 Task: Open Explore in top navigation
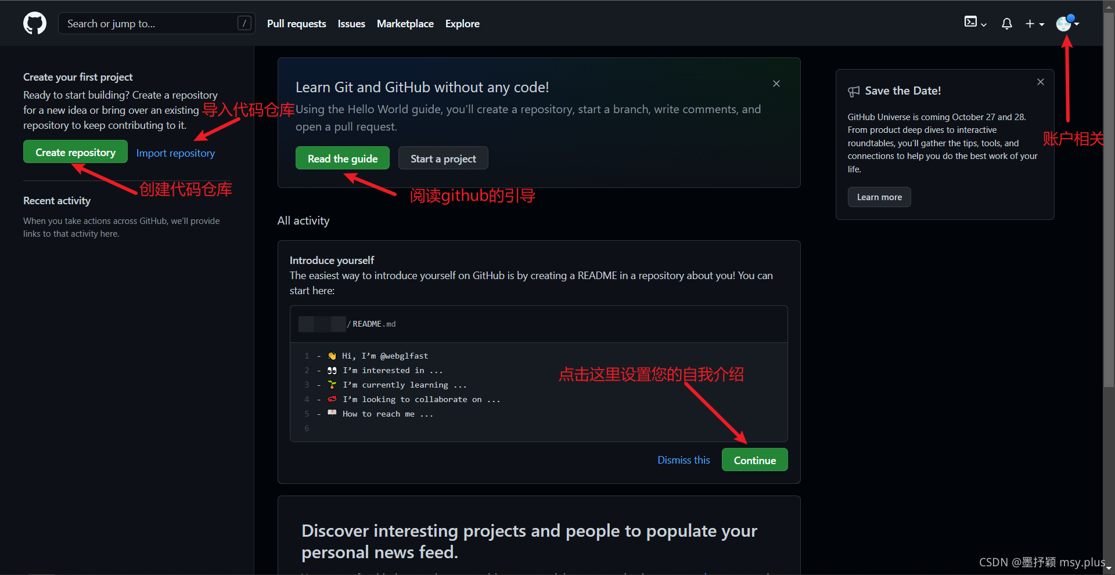[x=462, y=24]
